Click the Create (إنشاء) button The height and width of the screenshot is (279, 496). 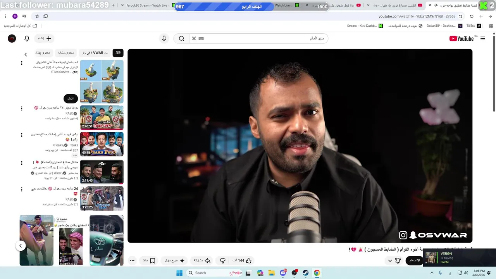[45, 38]
